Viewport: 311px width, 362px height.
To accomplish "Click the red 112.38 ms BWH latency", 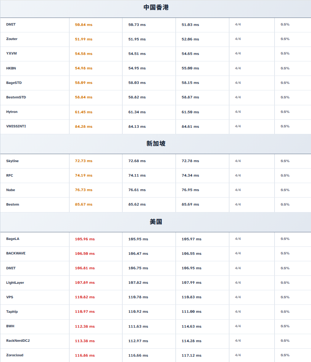I will pos(85,327).
